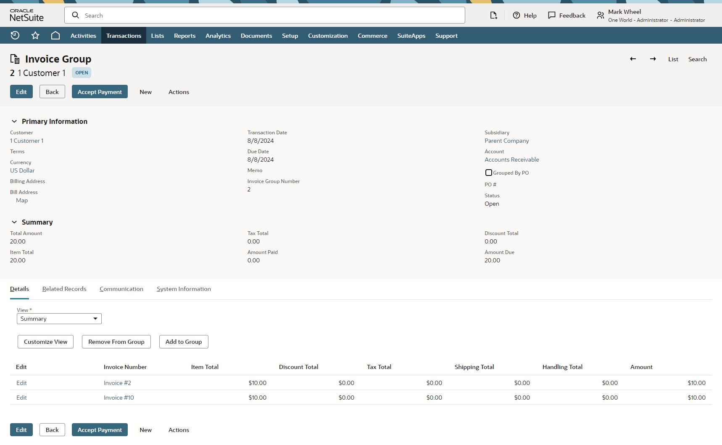Switch to the System Information tab
The width and height of the screenshot is (722, 445).
[184, 289]
